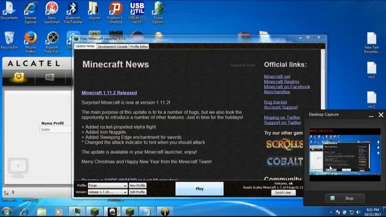Open the Recycle Bin on the desktop
This screenshot has height=217, width=386.
[x=10, y=40]
